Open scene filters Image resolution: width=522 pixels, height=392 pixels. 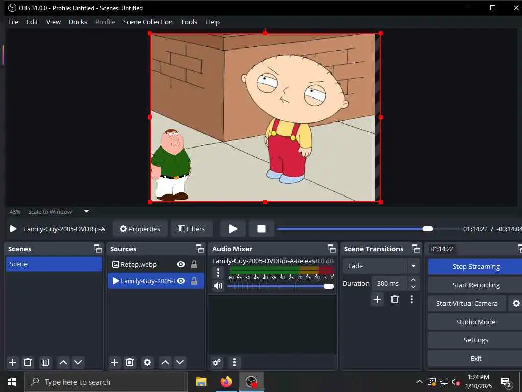(x=45, y=362)
